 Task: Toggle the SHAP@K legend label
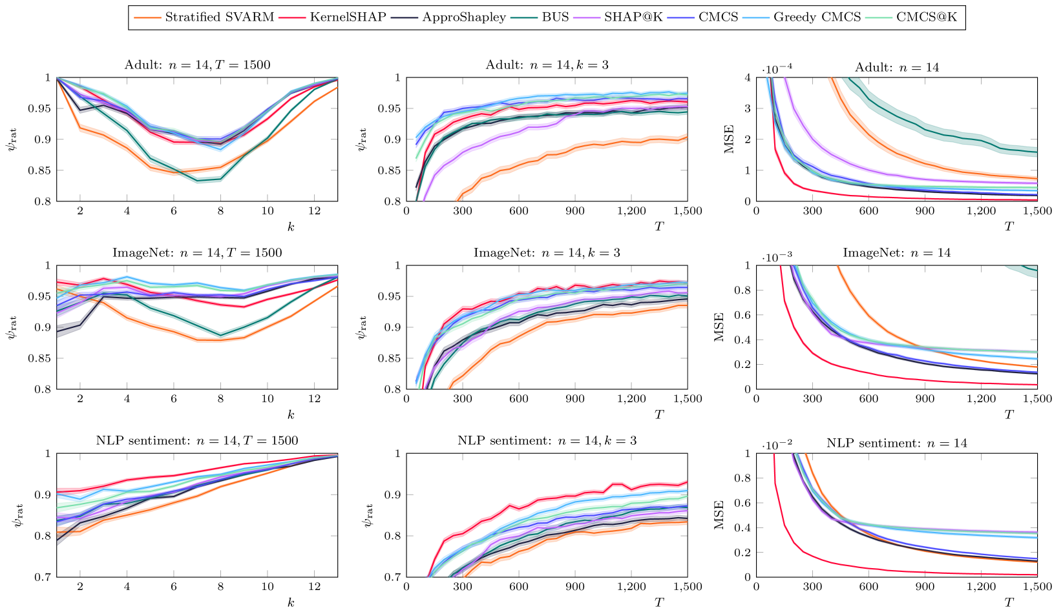pos(633,17)
